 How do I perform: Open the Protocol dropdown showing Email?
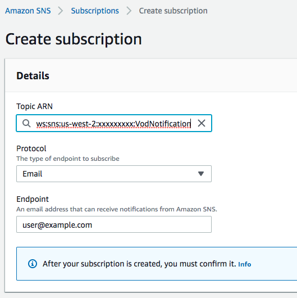[x=114, y=174]
